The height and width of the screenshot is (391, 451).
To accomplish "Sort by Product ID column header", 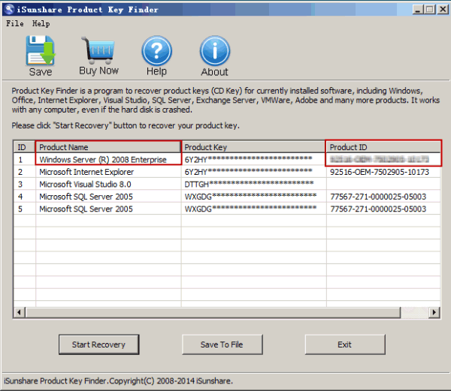I will (383, 147).
